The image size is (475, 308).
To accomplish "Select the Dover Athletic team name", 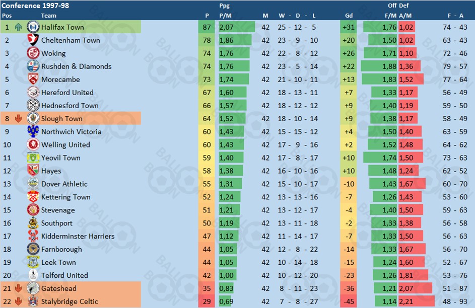I will point(64,184).
